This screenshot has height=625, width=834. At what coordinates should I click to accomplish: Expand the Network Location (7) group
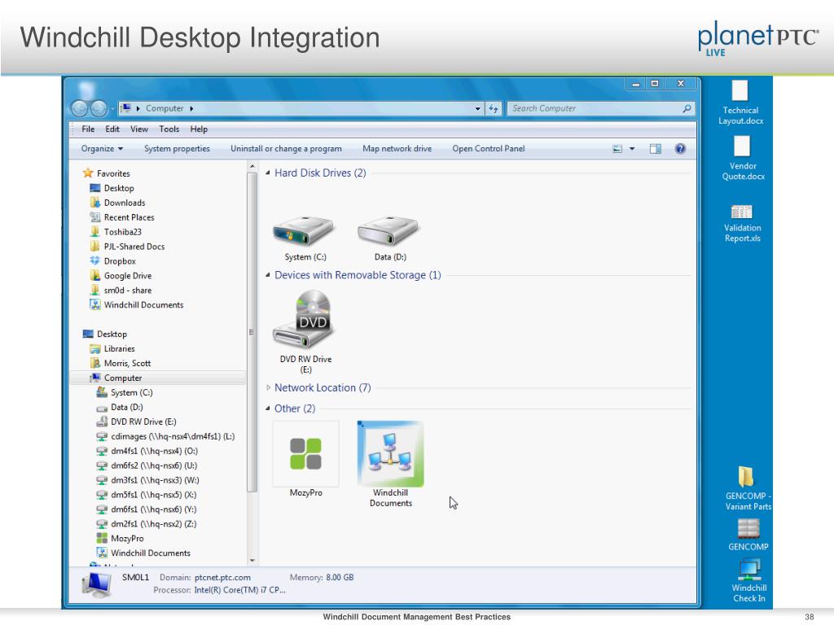[x=268, y=388]
